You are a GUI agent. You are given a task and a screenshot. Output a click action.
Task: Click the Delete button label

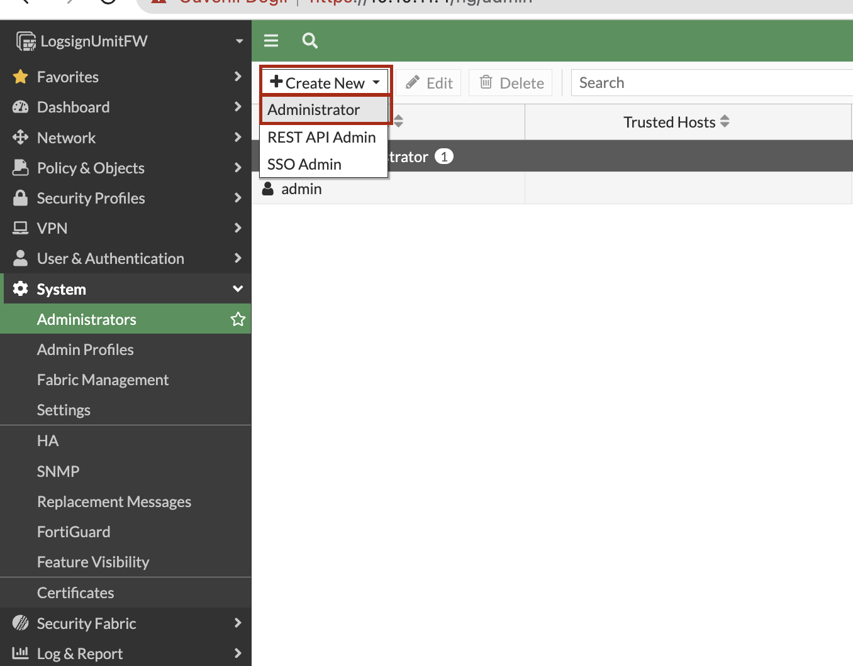(x=521, y=83)
